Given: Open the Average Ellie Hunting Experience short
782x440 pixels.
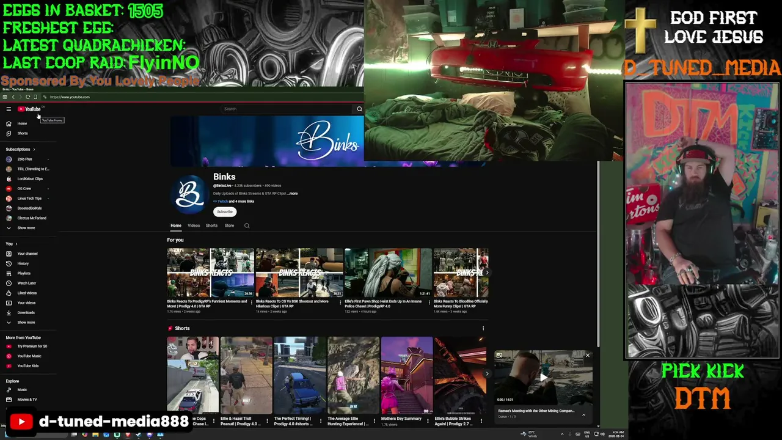Looking at the screenshot, I should [x=353, y=375].
